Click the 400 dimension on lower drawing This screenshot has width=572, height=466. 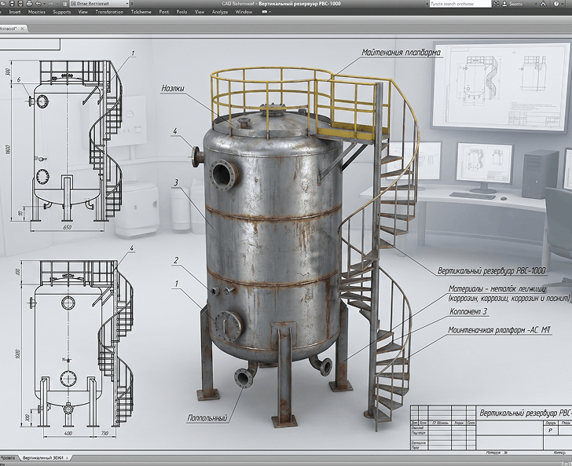tap(68, 433)
